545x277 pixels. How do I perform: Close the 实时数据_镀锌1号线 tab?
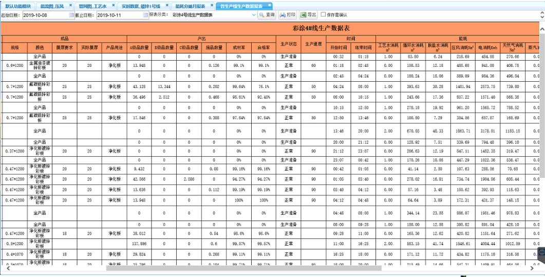[x=167, y=5]
